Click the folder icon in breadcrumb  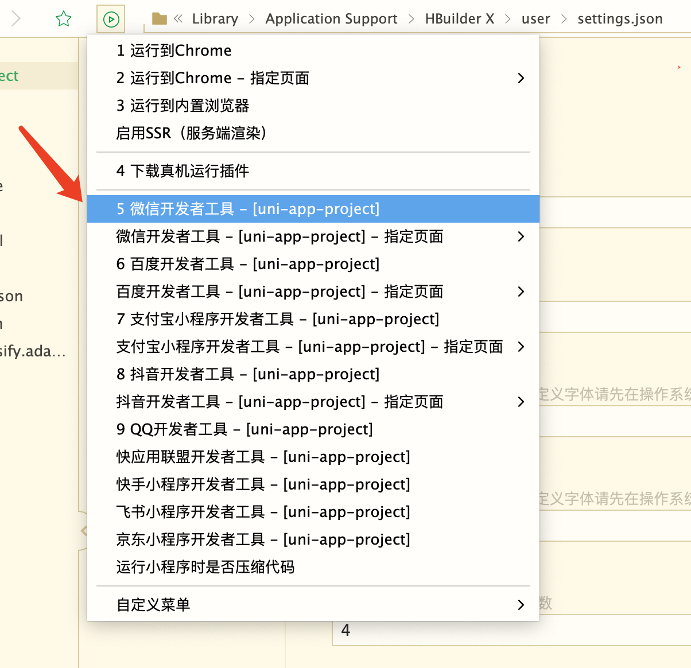point(160,19)
